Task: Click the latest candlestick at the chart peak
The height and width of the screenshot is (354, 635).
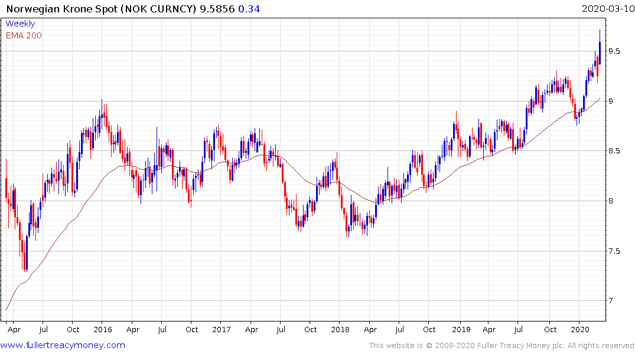Action: 600,47
